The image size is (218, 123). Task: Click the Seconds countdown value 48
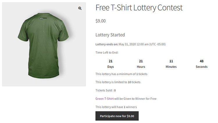tap(201, 61)
